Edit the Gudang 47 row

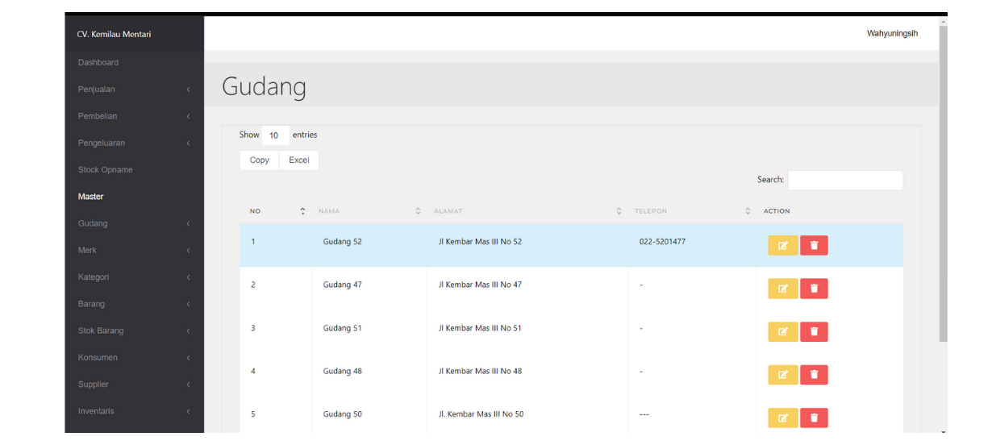pyautogui.click(x=782, y=289)
